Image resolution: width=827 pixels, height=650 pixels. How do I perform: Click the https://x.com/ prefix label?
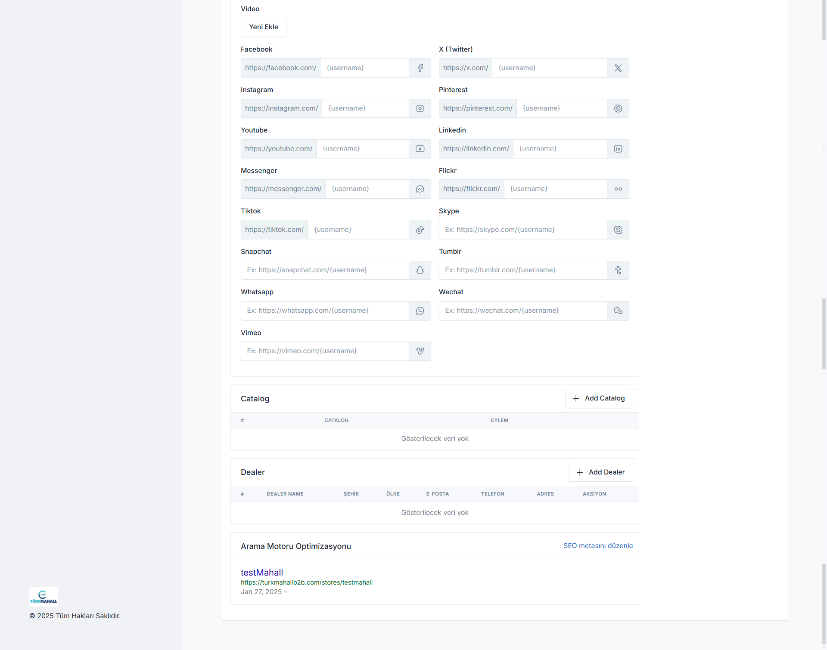466,68
